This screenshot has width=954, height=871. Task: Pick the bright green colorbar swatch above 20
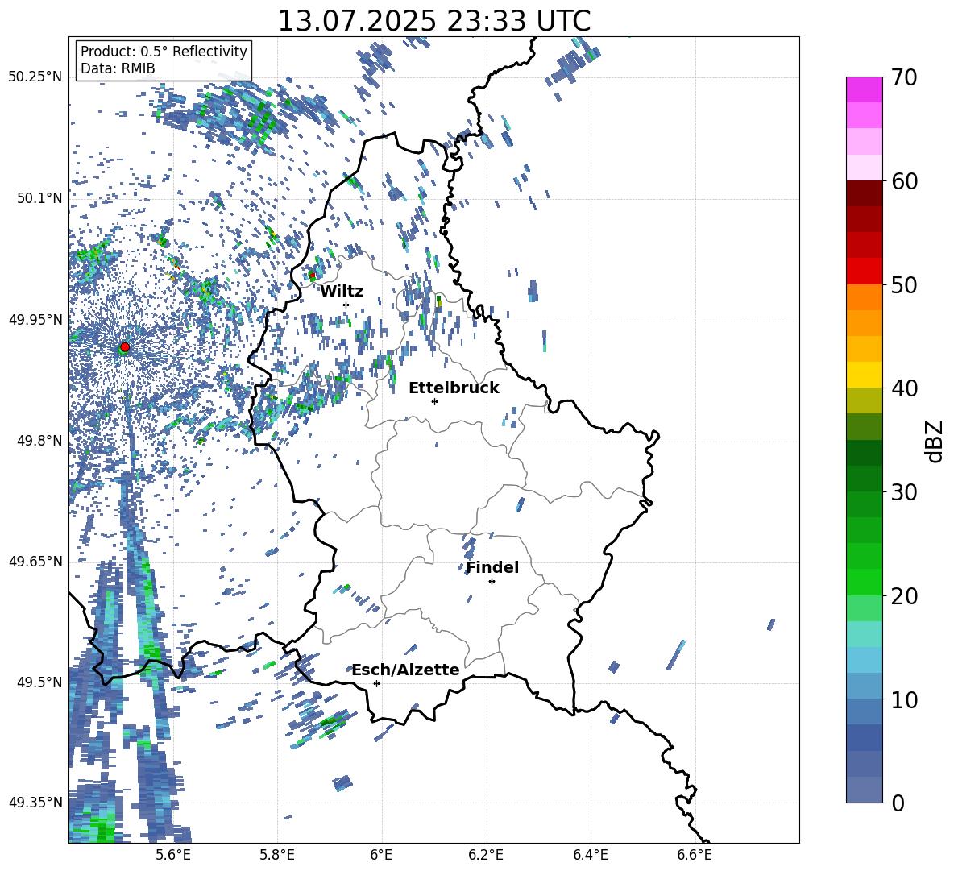click(864, 582)
